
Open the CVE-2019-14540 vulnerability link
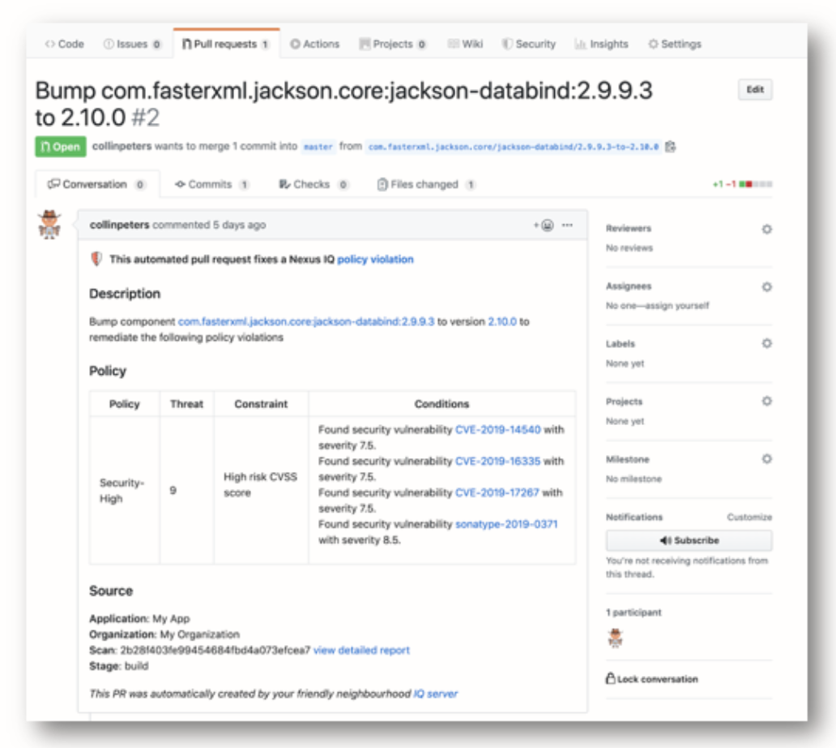497,430
